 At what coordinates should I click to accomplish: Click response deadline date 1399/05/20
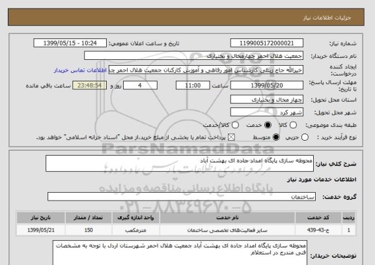tap(267, 85)
